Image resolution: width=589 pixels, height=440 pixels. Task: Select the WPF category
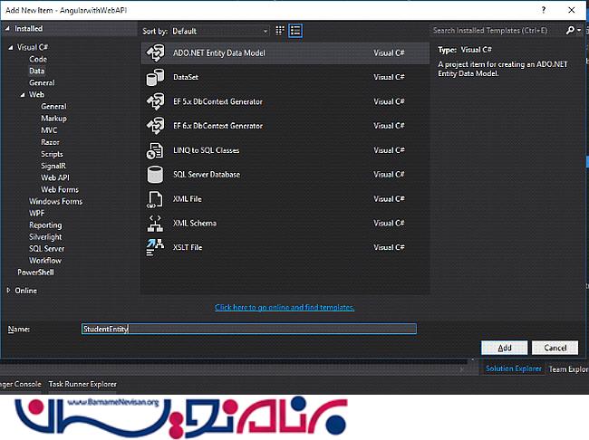coord(37,214)
